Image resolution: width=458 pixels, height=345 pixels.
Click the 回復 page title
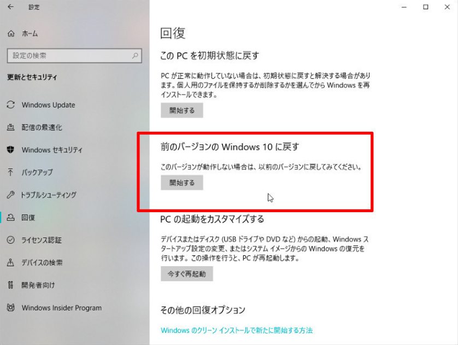[173, 33]
